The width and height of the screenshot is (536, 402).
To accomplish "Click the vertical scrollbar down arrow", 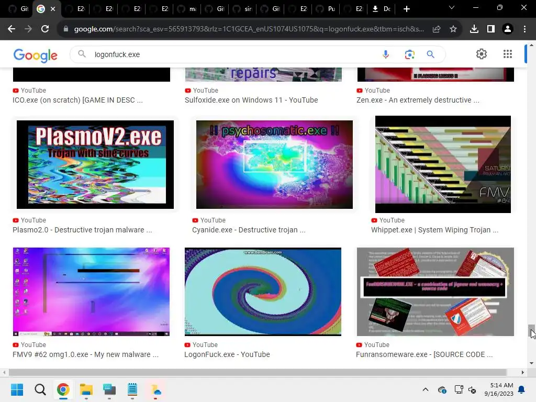I will click(531, 363).
